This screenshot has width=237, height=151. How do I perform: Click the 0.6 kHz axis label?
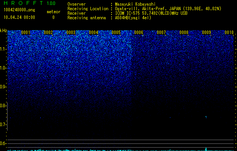click(3, 143)
